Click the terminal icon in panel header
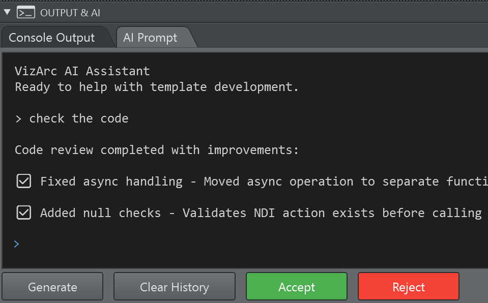 [26, 12]
